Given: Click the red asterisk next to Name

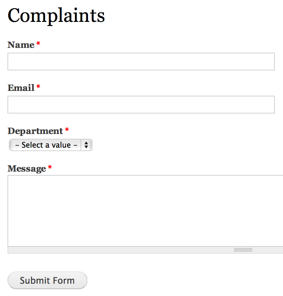Looking at the screenshot, I should pyautogui.click(x=38, y=44).
